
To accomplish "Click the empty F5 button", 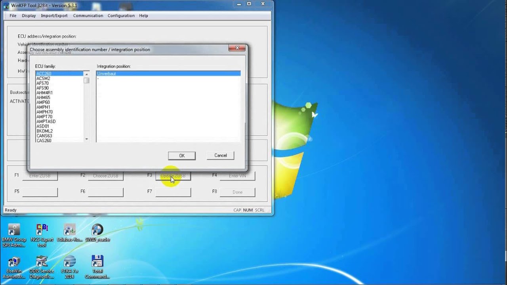I will point(40,192).
